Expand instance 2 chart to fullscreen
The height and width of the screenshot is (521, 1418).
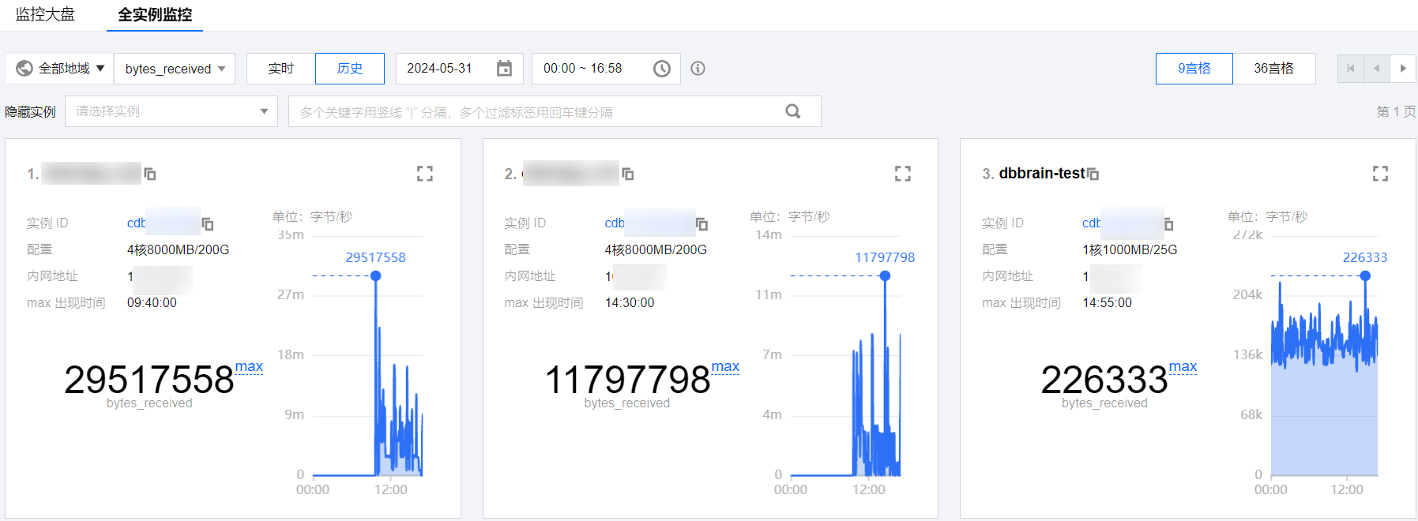coord(903,174)
